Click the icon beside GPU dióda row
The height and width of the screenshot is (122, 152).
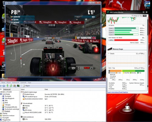pyautogui.click(x=24, y=110)
